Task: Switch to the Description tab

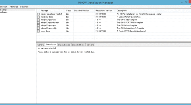Action: click(x=51, y=45)
